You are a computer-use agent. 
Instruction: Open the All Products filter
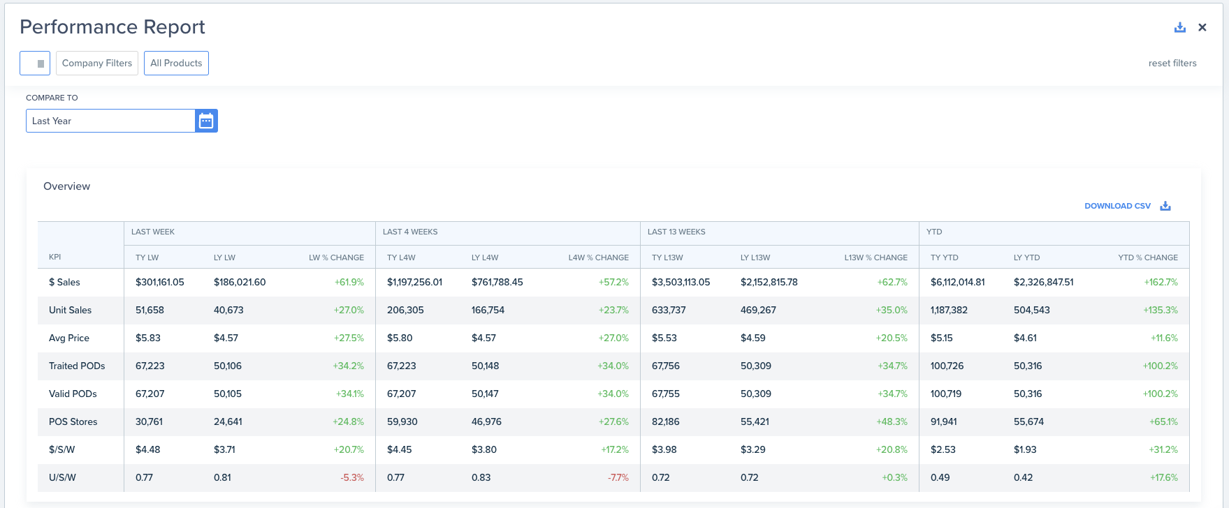coord(176,63)
